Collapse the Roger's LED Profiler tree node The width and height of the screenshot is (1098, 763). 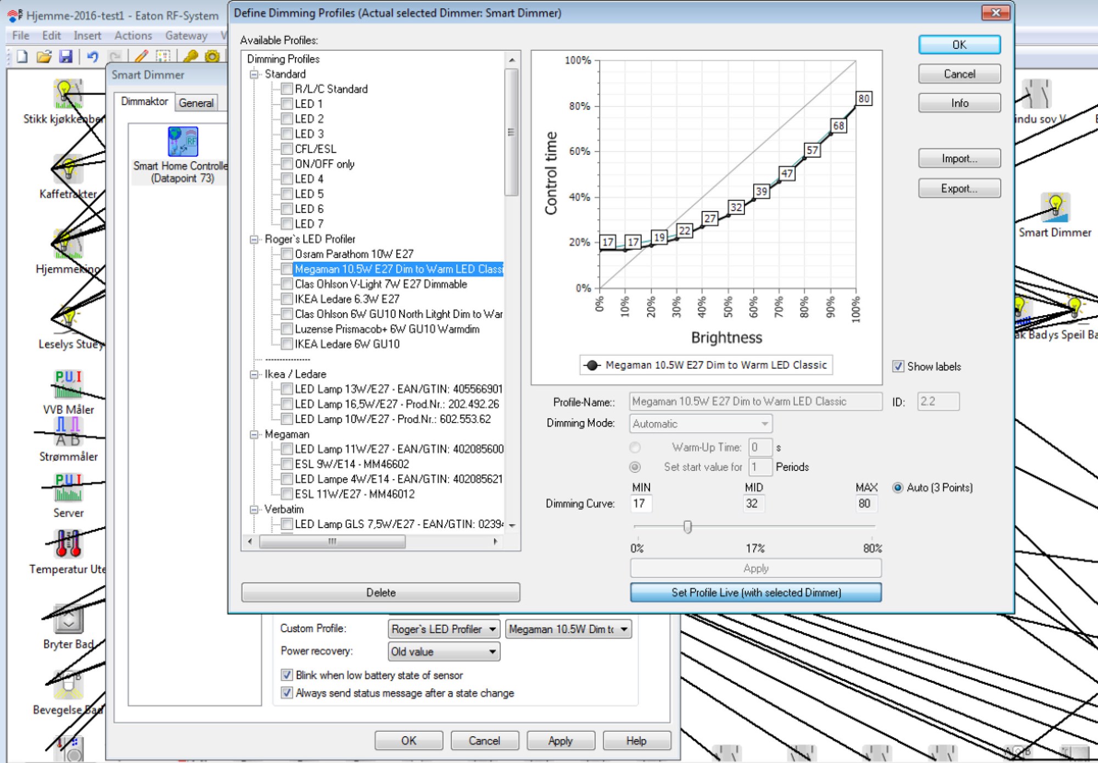(254, 239)
